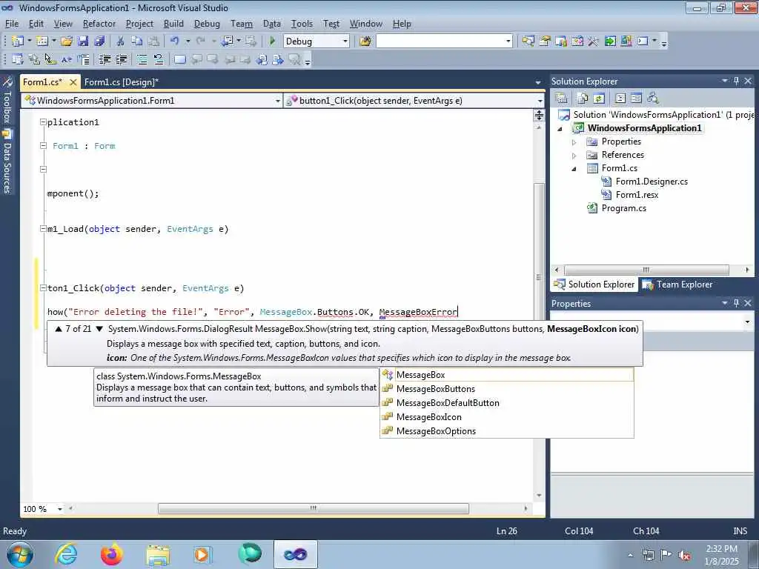Click the Display Word Completion icon
Viewport: 759px width, 569px height.
[67, 59]
